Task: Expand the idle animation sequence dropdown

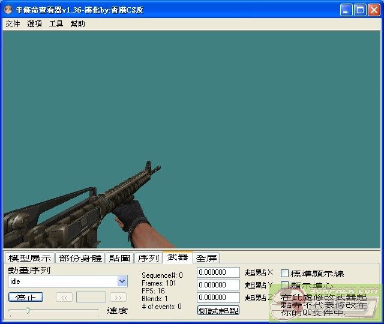Action: click(122, 281)
